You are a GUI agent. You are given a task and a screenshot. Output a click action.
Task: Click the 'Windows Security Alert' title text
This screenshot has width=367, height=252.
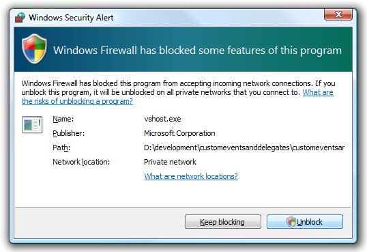[x=71, y=18]
